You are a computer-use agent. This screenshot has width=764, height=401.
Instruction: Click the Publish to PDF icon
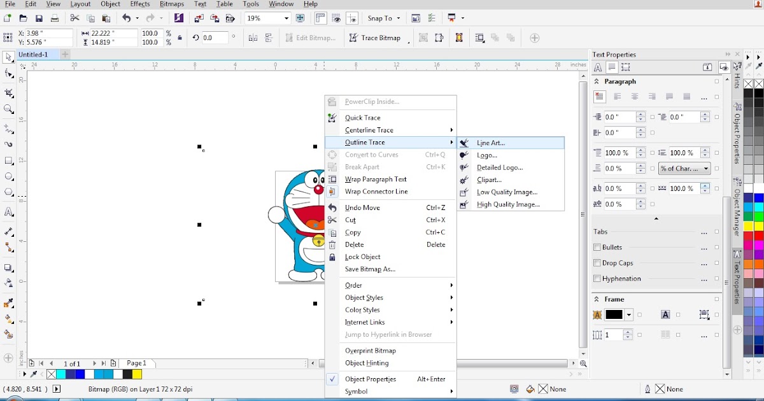(230, 18)
